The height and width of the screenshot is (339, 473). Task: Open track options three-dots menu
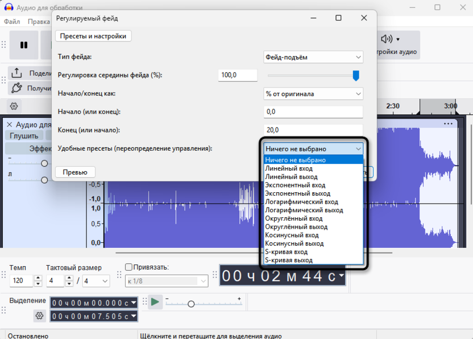tap(449, 123)
